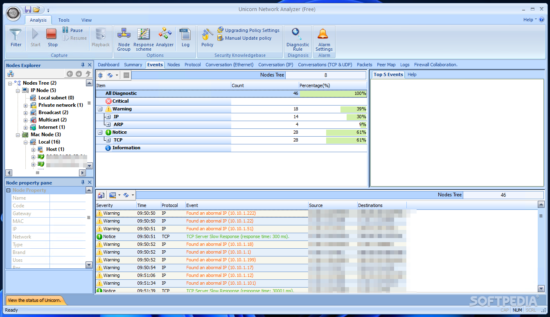This screenshot has height=317, width=550.
Task: Collapse the IP Node branch
Action: coord(18,90)
